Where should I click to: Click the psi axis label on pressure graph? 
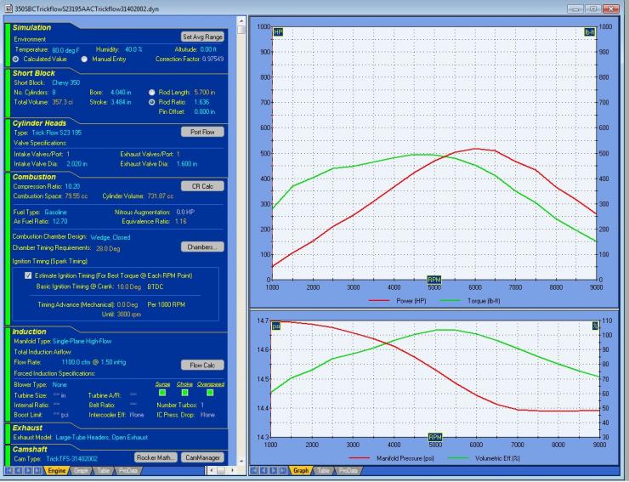click(276, 326)
